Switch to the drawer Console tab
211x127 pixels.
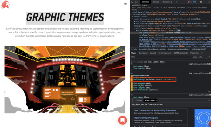coord(138,100)
